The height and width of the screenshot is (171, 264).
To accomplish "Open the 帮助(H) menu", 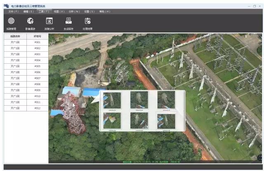I will tap(105, 12).
